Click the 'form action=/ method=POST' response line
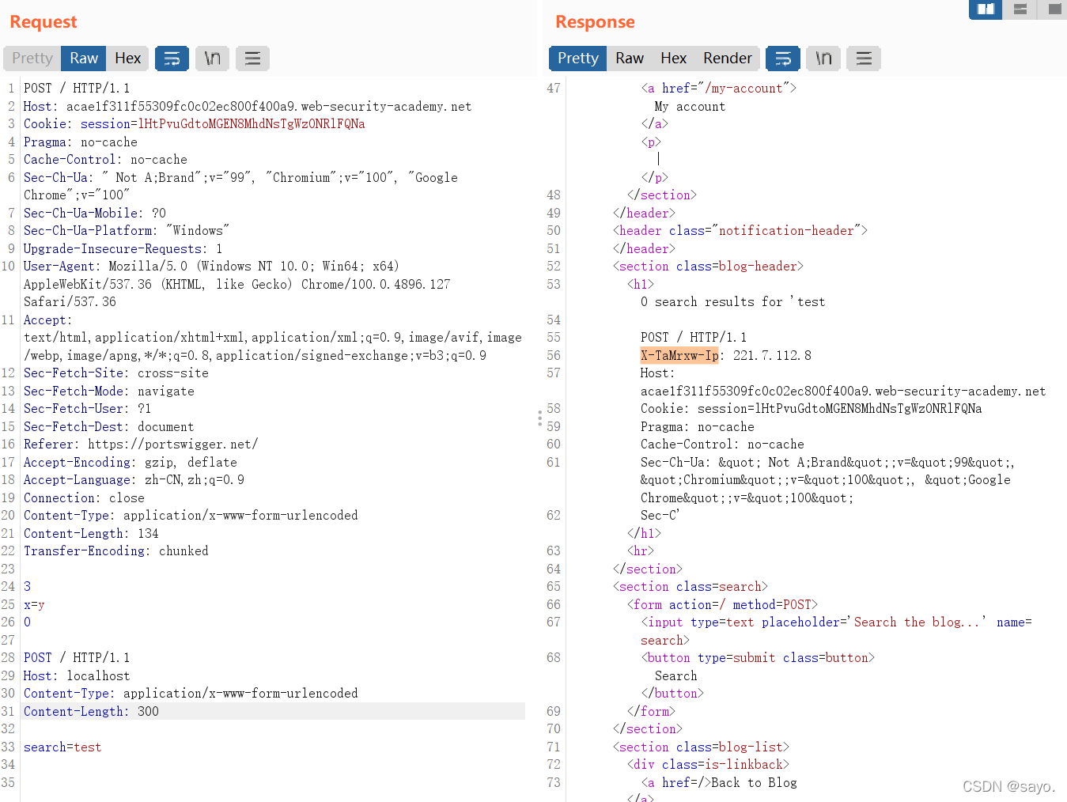The width and height of the screenshot is (1067, 802). tap(722, 604)
